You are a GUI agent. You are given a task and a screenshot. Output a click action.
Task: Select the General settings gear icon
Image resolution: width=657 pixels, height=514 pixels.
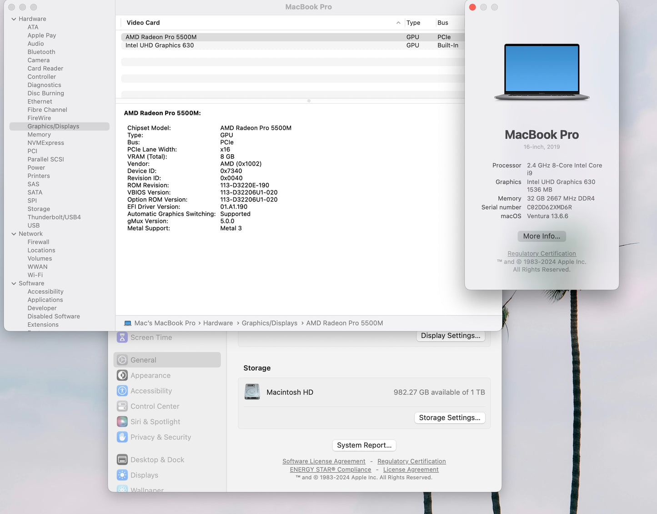122,359
